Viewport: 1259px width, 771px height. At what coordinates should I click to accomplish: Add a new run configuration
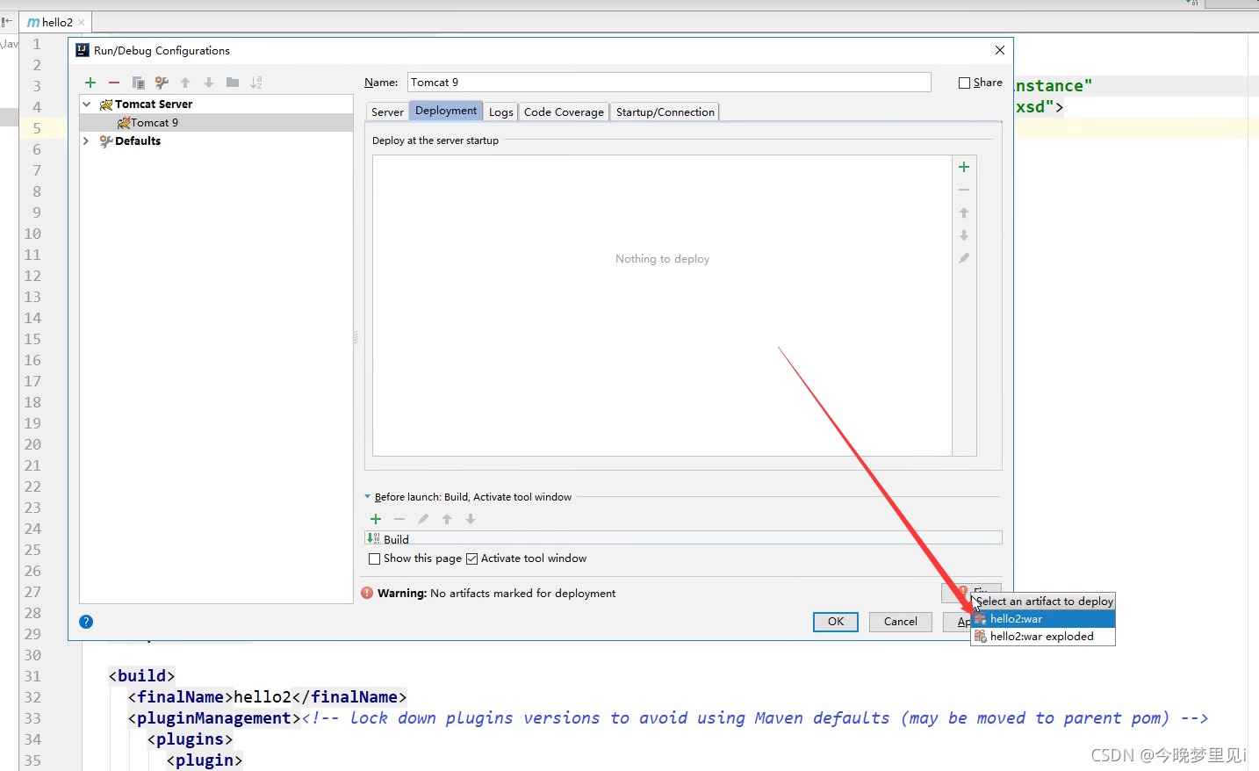[90, 83]
